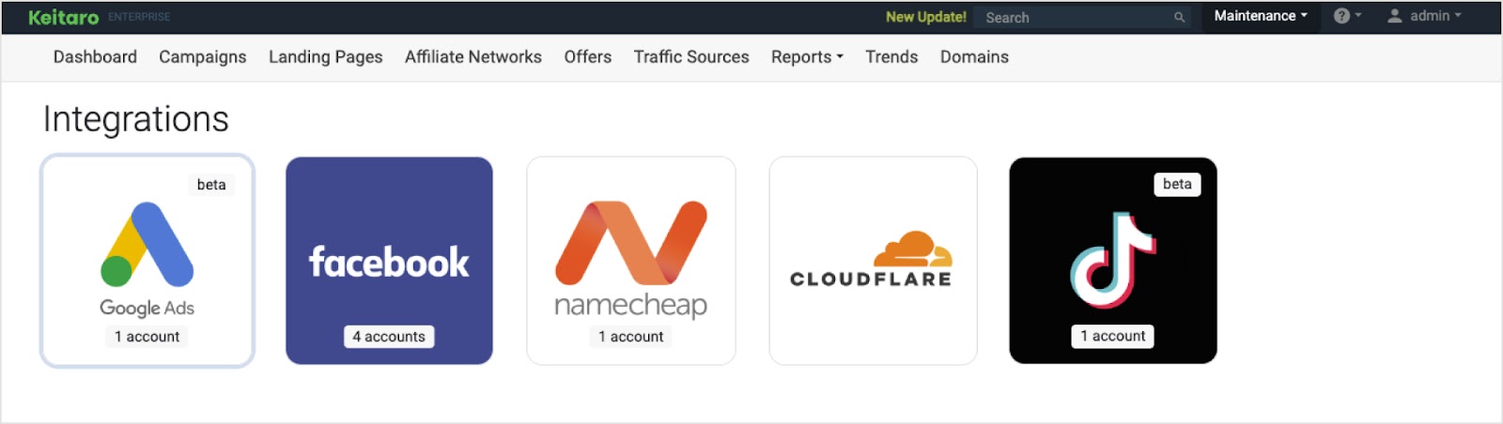Expand the Maintenance dropdown
The width and height of the screenshot is (1503, 424).
(1261, 16)
